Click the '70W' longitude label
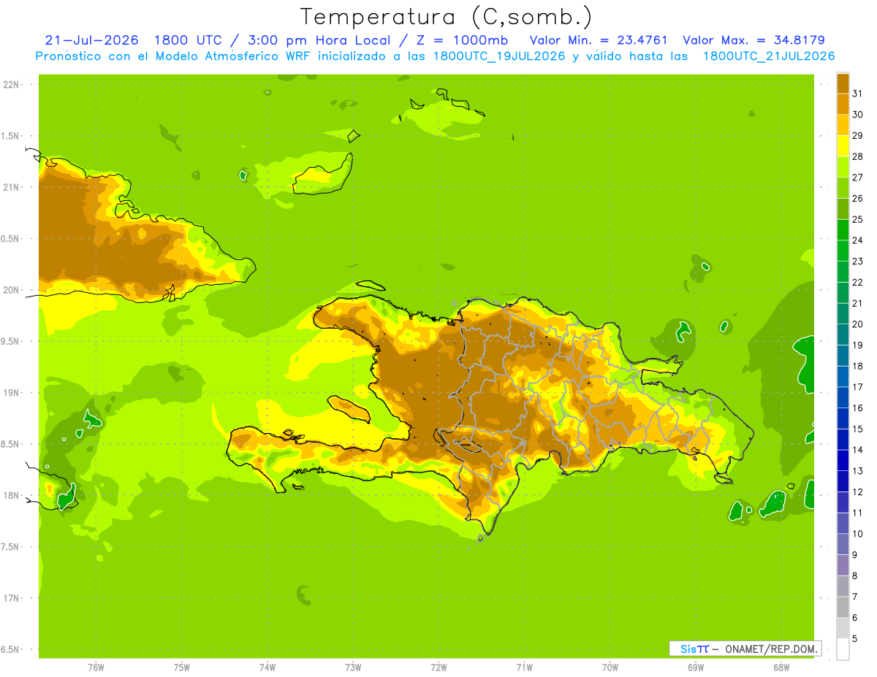Viewport: 877px width, 677px height. pos(610,667)
